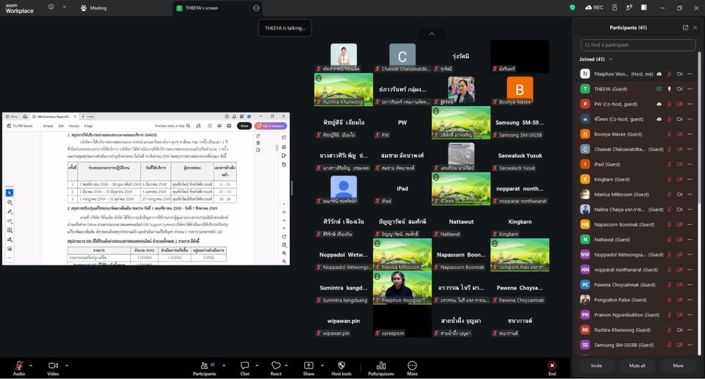This screenshot has height=379, width=705.
Task: Start sharing with the Share icon
Action: click(308, 368)
